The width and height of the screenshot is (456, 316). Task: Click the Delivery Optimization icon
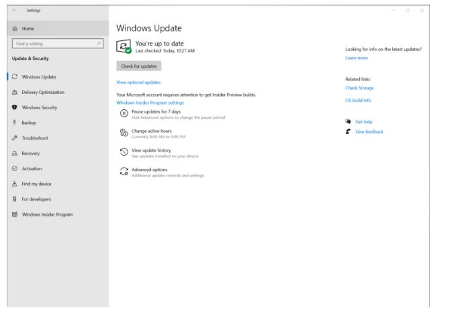[15, 92]
